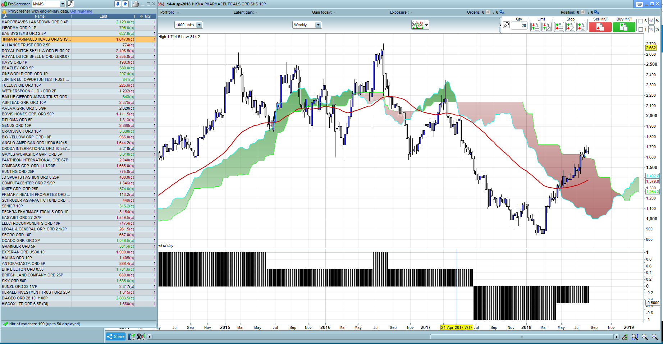Click the second Stop order button

[570, 27]
